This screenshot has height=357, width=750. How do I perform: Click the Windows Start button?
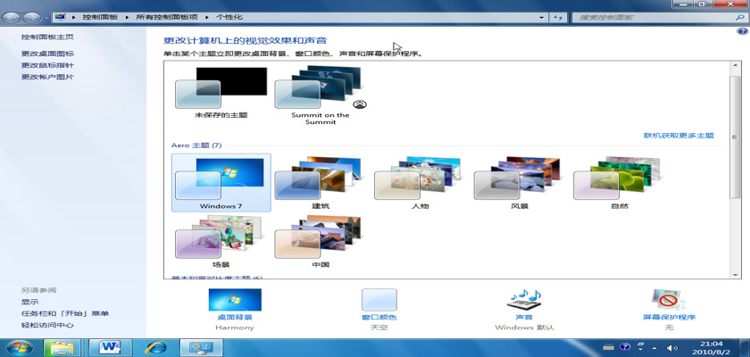(x=20, y=346)
